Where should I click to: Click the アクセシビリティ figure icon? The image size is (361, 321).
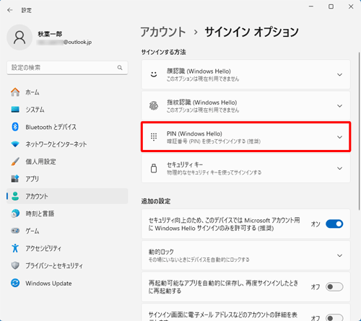15,248
